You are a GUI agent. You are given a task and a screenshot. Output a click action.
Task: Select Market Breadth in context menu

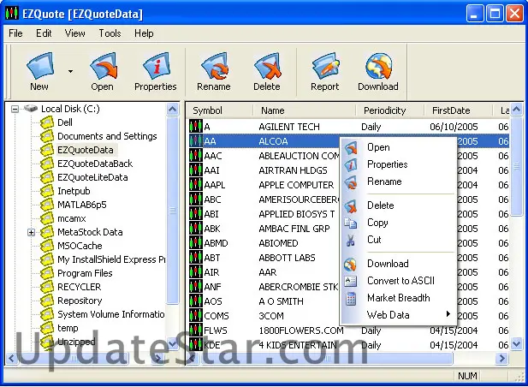tap(398, 298)
